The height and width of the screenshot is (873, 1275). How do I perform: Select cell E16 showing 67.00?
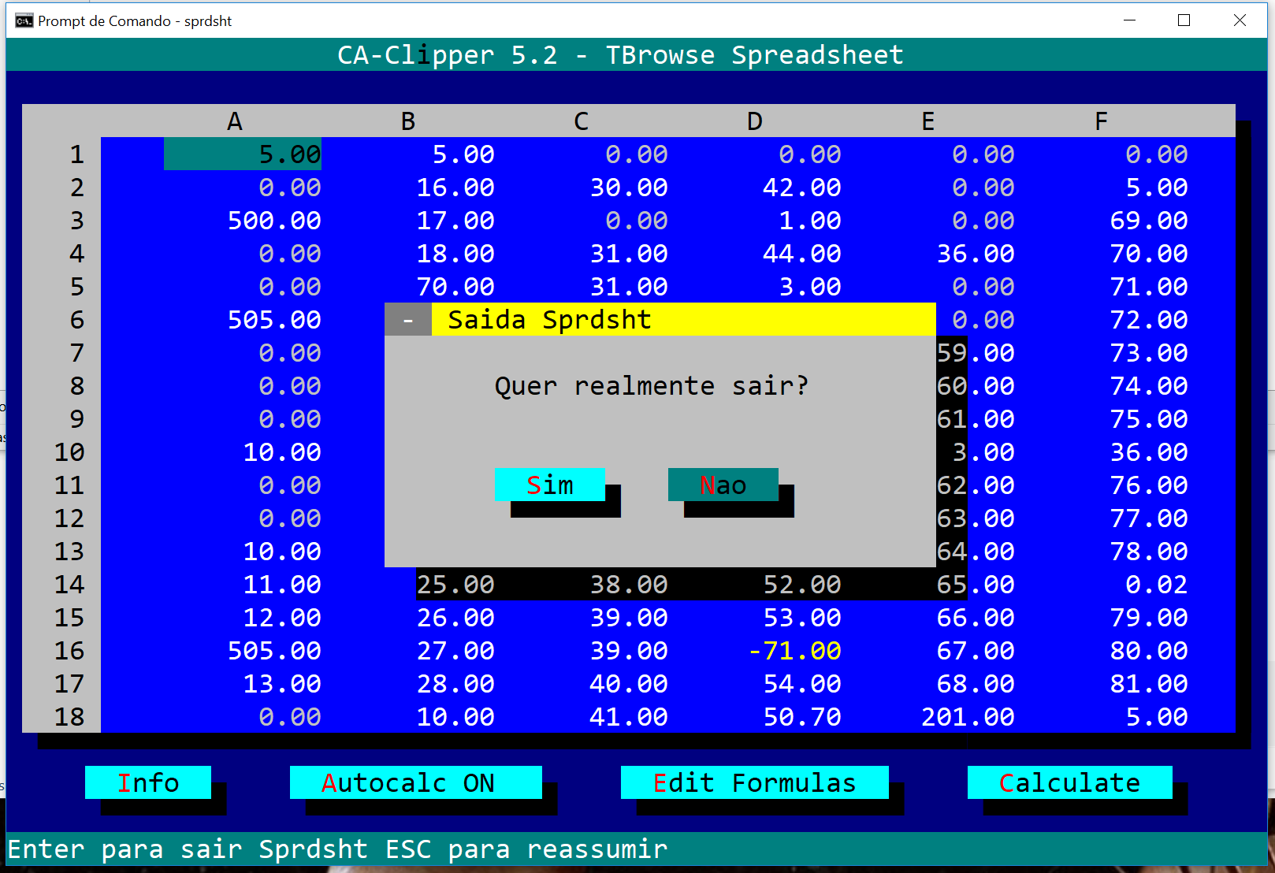(976, 650)
